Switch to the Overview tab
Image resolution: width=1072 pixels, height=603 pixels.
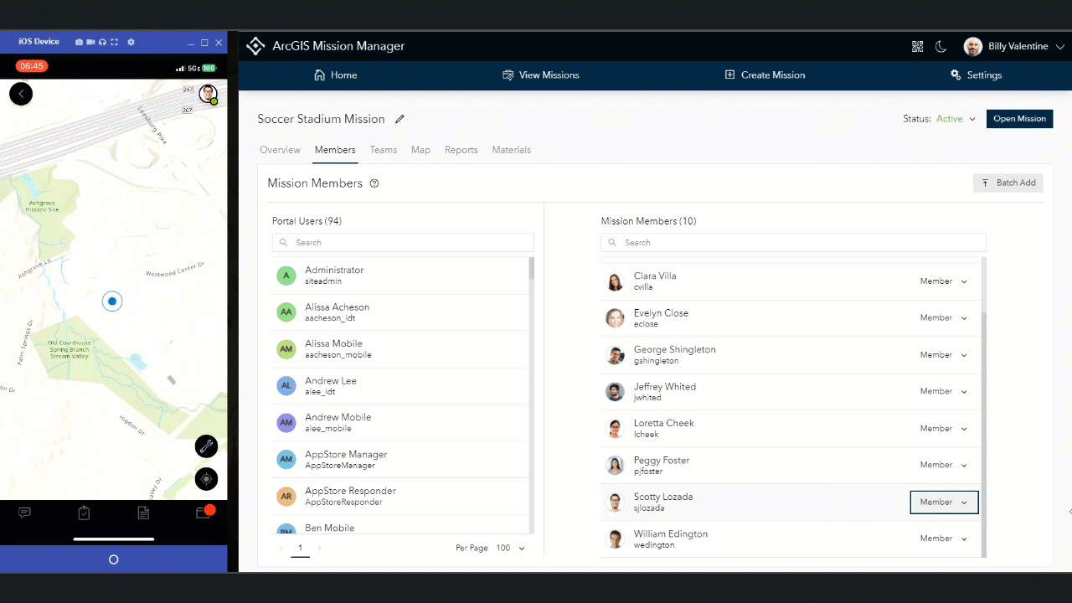pos(280,150)
